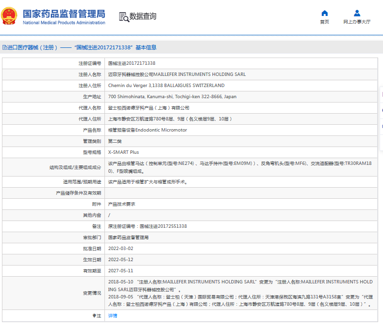Click the 代理人住所 label
The height and width of the screenshot is (325, 383).
click(89, 119)
